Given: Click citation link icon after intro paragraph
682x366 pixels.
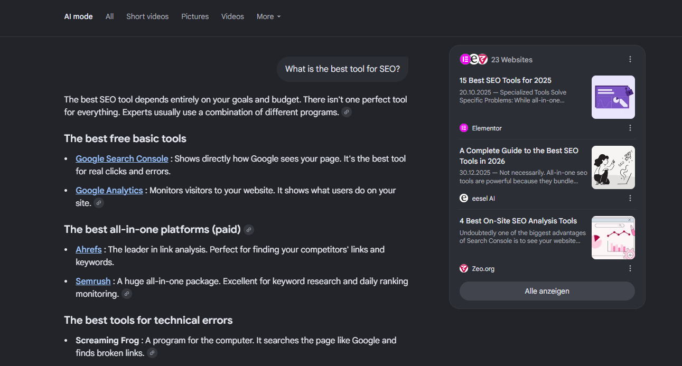Looking at the screenshot, I should pos(347,112).
